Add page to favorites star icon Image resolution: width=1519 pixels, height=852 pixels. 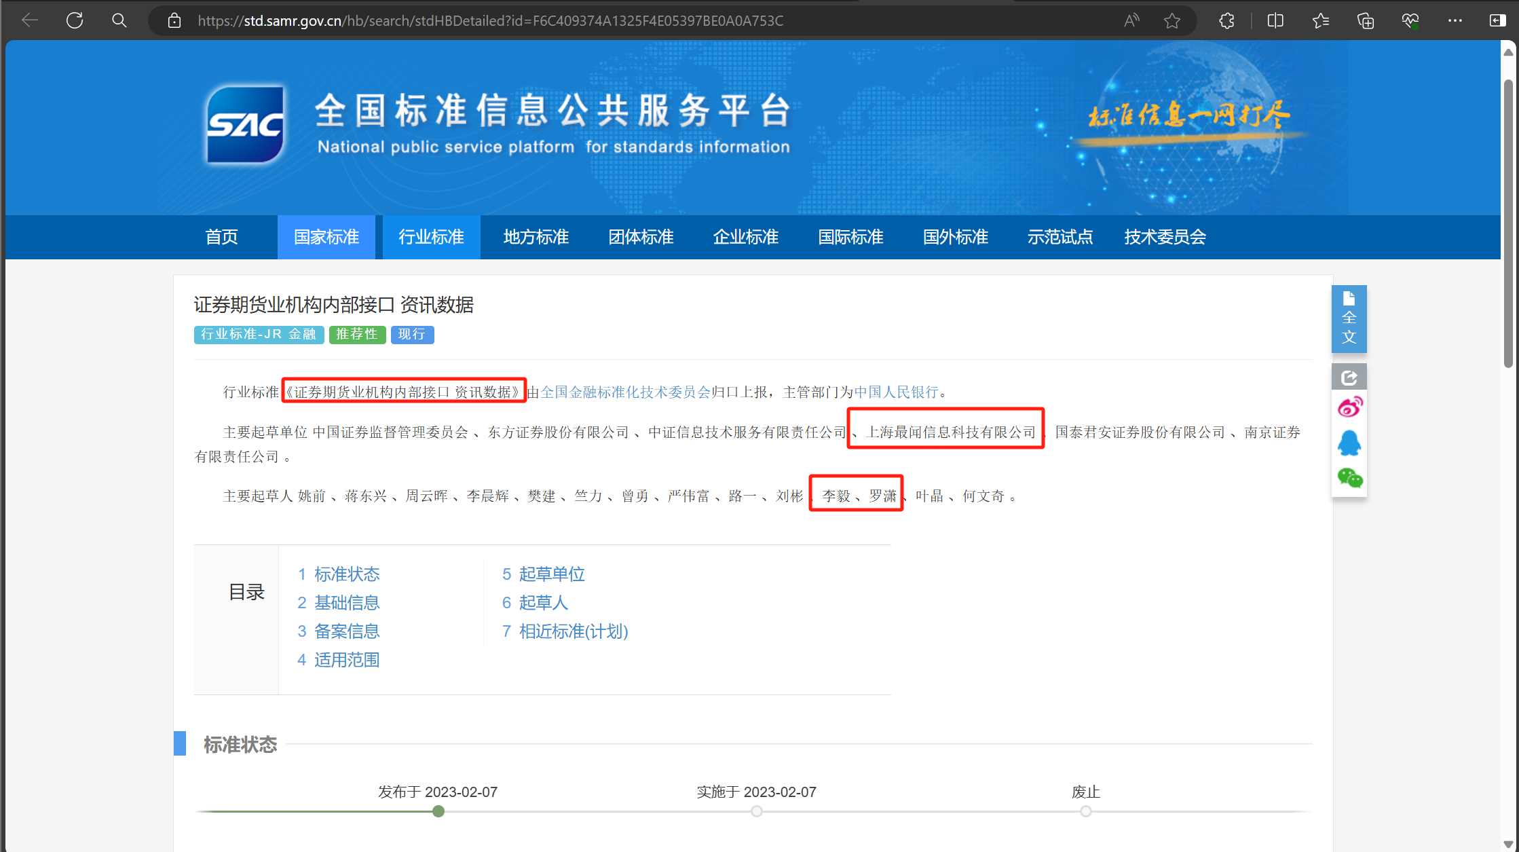(x=1172, y=20)
